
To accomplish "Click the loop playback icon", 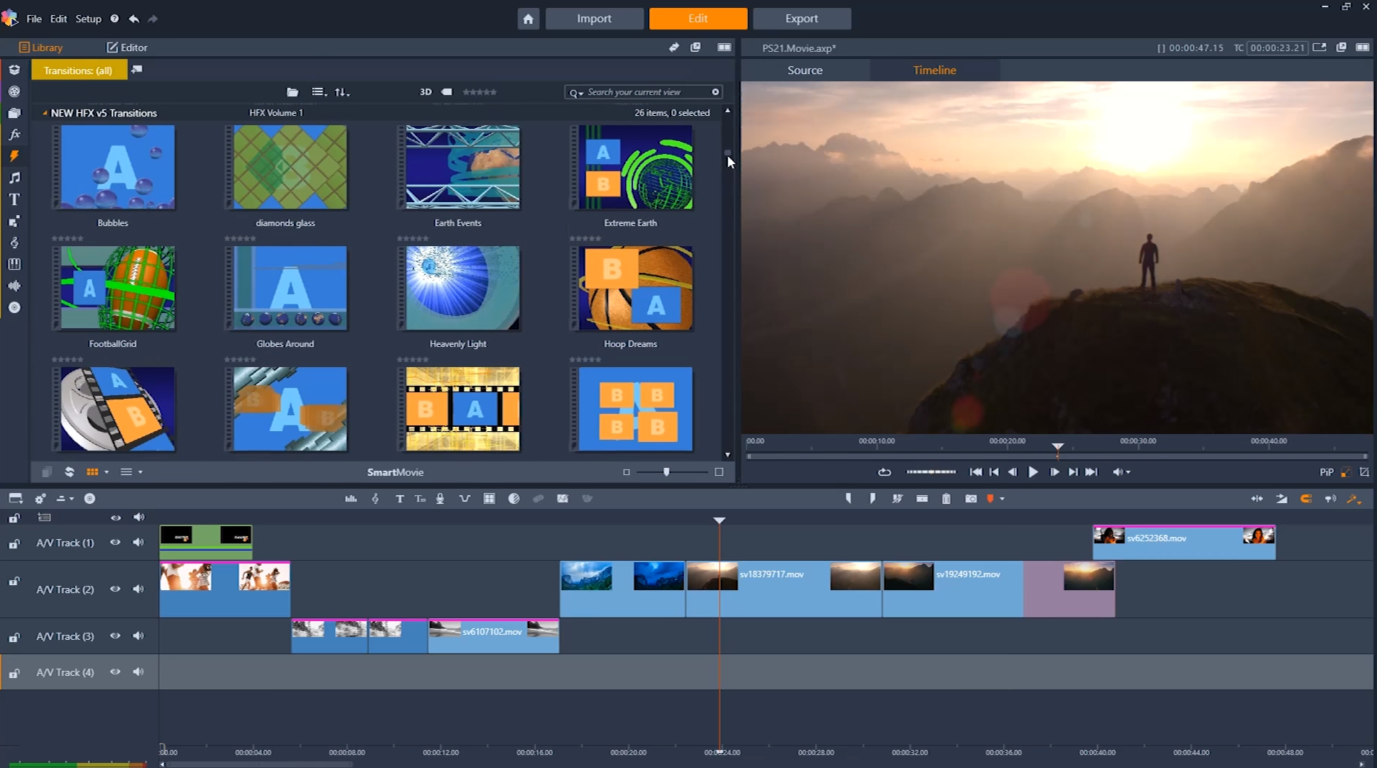I will click(884, 472).
